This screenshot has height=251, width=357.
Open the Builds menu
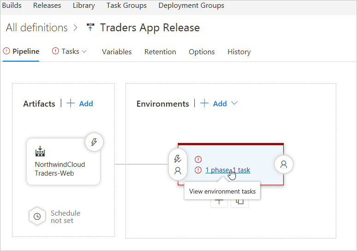click(12, 5)
